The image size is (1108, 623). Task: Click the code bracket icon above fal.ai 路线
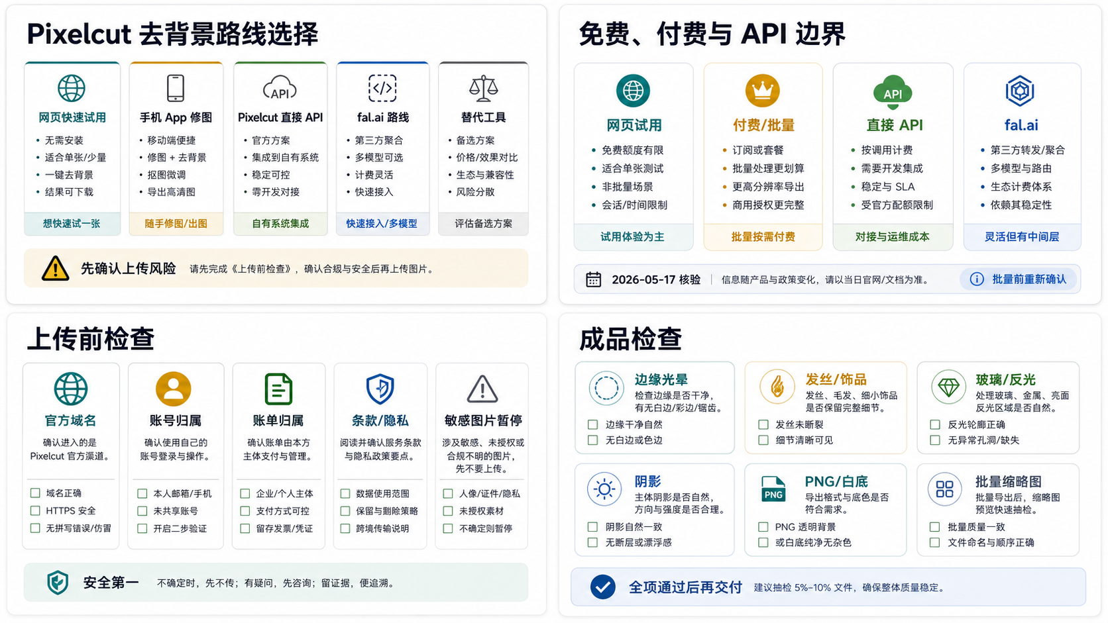(382, 88)
